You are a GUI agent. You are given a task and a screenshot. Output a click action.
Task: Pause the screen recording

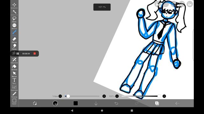pyautogui.click(x=18, y=54)
